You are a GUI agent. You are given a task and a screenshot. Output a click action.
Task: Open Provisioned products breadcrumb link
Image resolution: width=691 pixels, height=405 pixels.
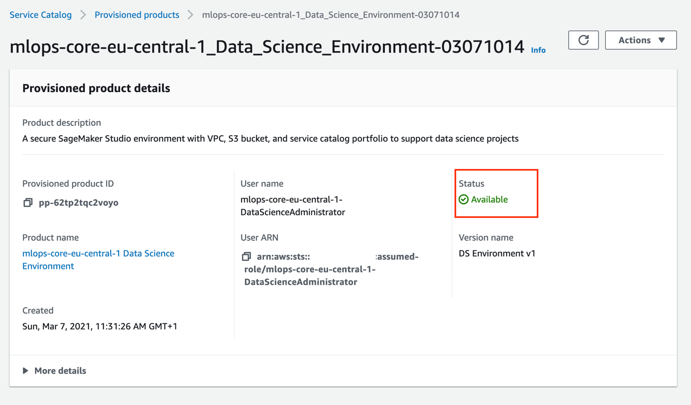tap(137, 15)
